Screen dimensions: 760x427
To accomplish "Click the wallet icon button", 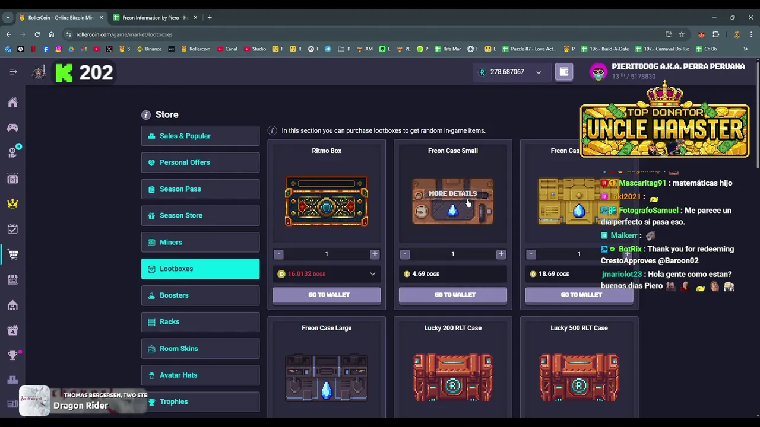I will click(x=564, y=72).
